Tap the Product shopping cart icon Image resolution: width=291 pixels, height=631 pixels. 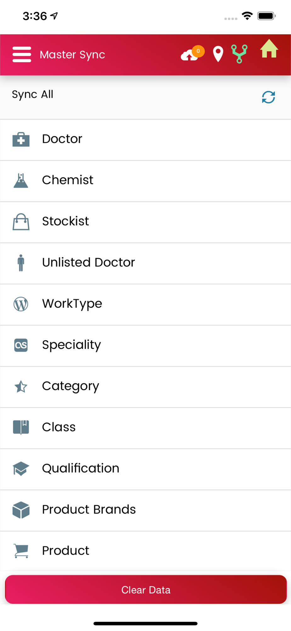click(21, 551)
